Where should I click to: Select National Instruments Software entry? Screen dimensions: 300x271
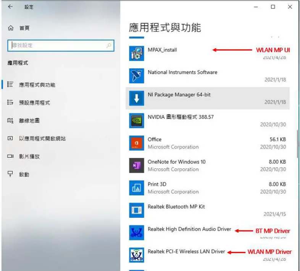(x=182, y=72)
